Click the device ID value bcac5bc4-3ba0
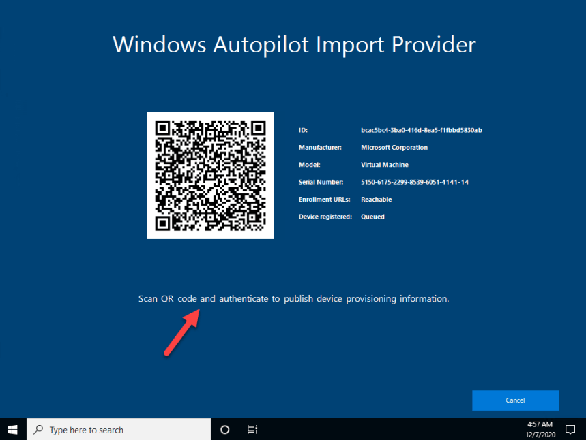586x440 pixels. pos(421,130)
